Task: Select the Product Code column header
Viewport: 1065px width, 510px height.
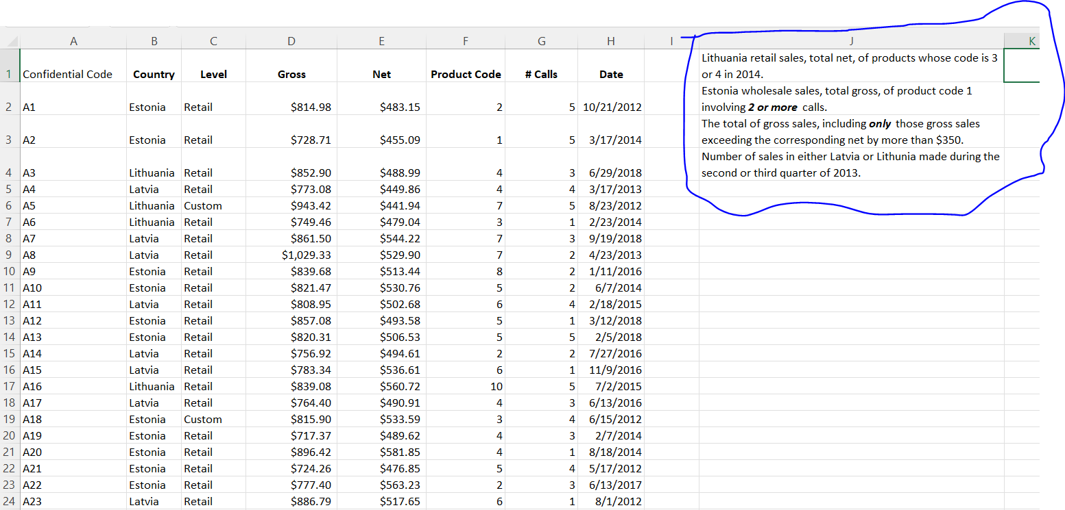Action: [x=465, y=40]
